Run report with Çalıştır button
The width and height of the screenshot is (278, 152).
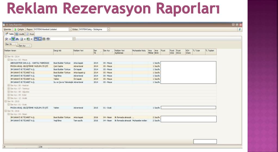tap(19, 29)
